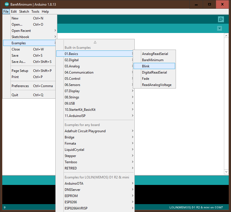
Task: Expand Adafruit Circuit Playground examples
Action: (95, 131)
